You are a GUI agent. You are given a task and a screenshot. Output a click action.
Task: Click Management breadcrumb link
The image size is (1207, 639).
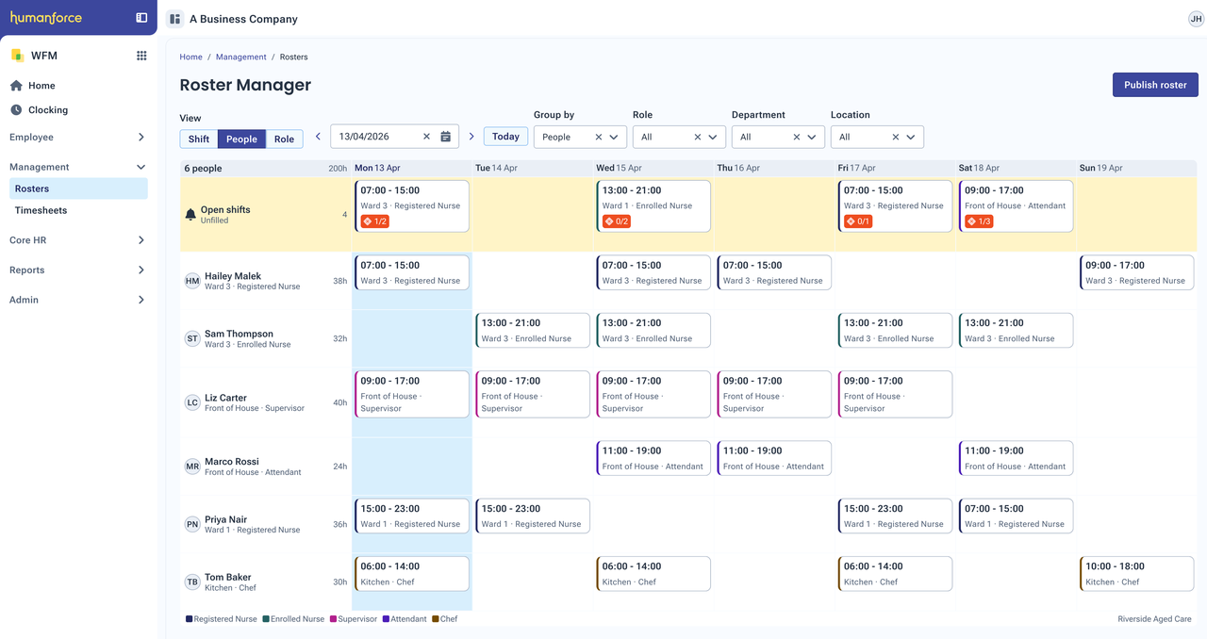(241, 57)
